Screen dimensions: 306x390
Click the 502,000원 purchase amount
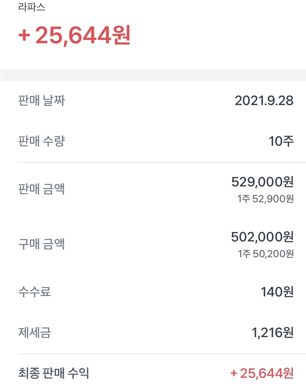pyautogui.click(x=262, y=237)
